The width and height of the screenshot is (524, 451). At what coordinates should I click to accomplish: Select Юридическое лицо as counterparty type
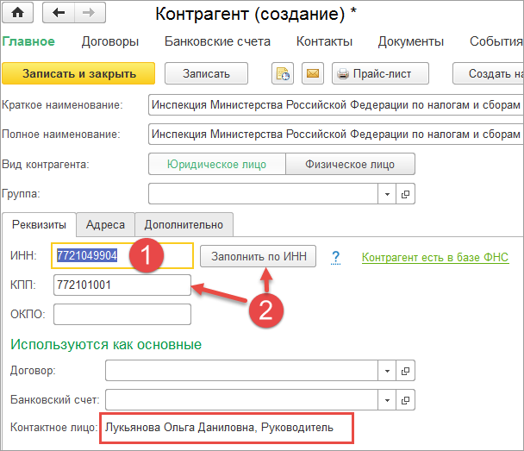coord(217,164)
